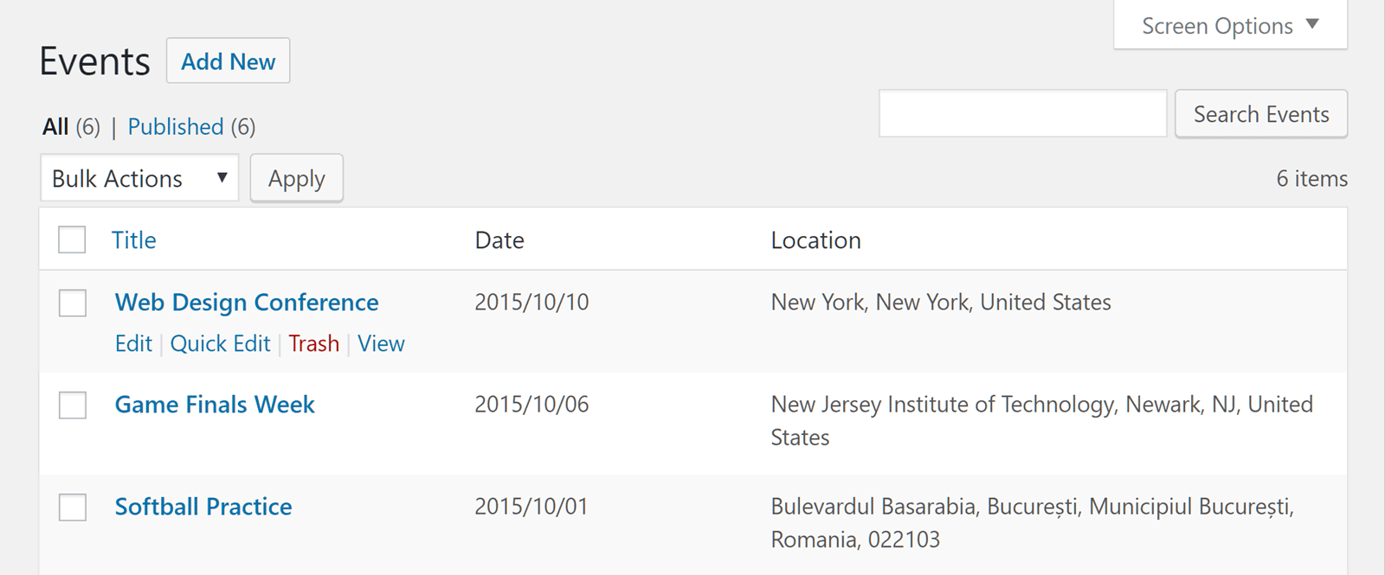This screenshot has height=575, width=1385.
Task: Expand the Bulk Actions dropdown
Action: [x=139, y=178]
